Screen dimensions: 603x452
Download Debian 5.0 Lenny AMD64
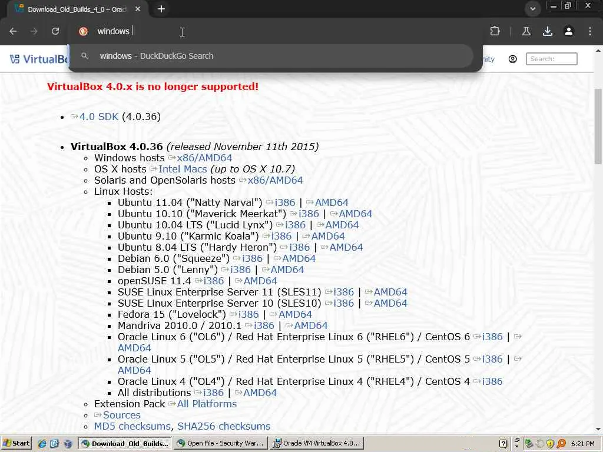[x=287, y=270]
